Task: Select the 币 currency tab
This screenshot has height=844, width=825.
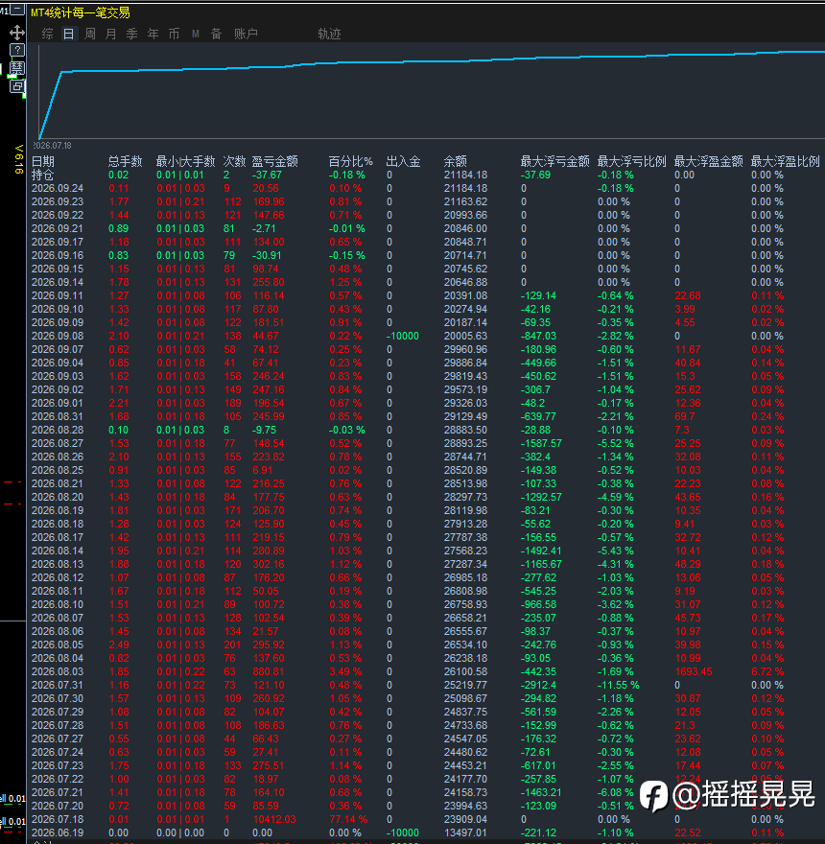Action: (174, 34)
